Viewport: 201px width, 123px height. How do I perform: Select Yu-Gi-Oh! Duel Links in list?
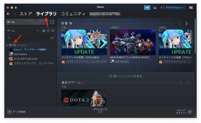point(26,59)
